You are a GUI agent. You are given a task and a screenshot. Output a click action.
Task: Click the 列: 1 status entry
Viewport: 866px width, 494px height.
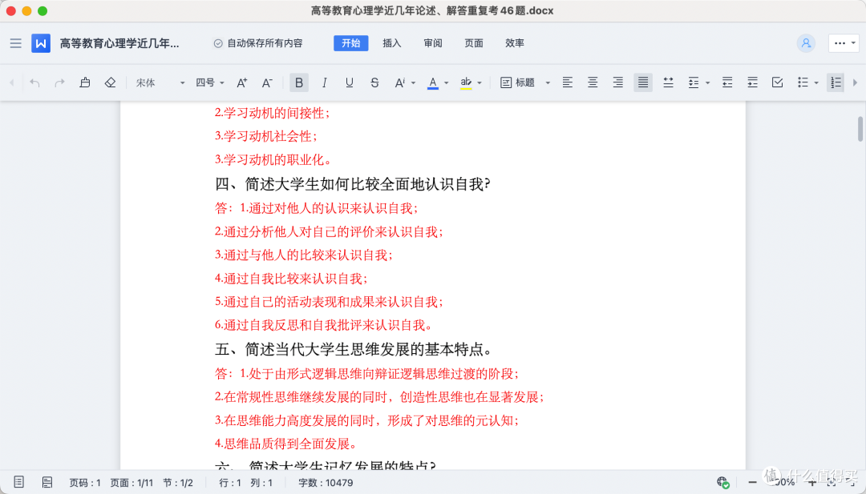pos(261,483)
